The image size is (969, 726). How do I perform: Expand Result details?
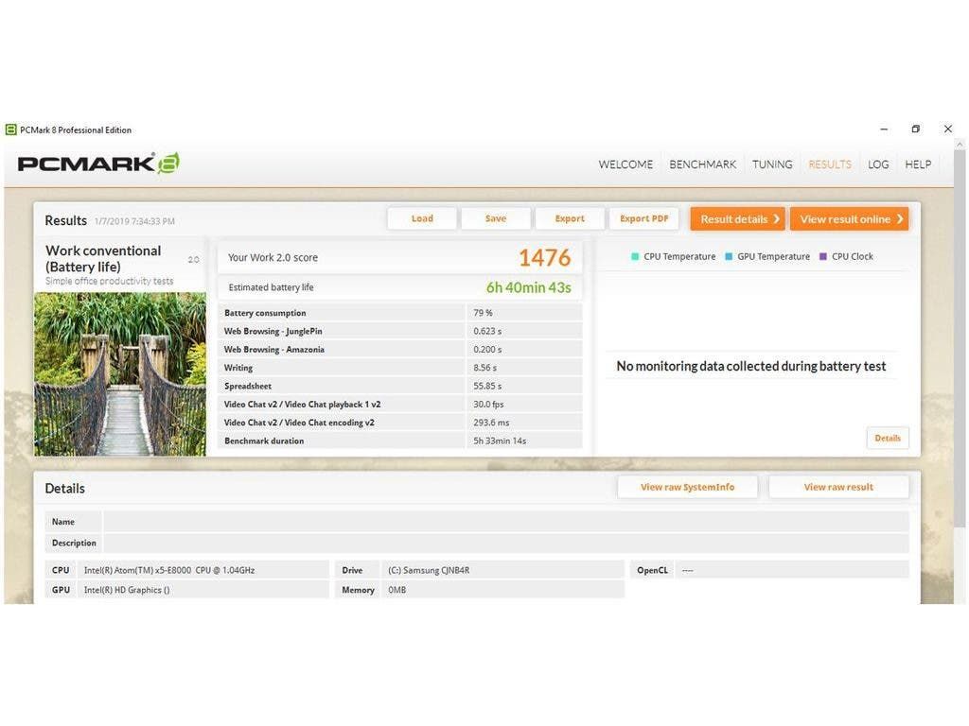click(738, 219)
